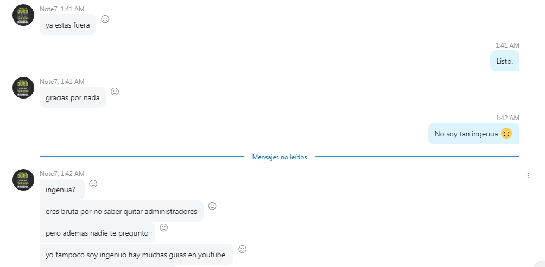This screenshot has width=545, height=267.
Task: Click Note7 avatar next to 'gracias por nada'
Action: [x=23, y=88]
